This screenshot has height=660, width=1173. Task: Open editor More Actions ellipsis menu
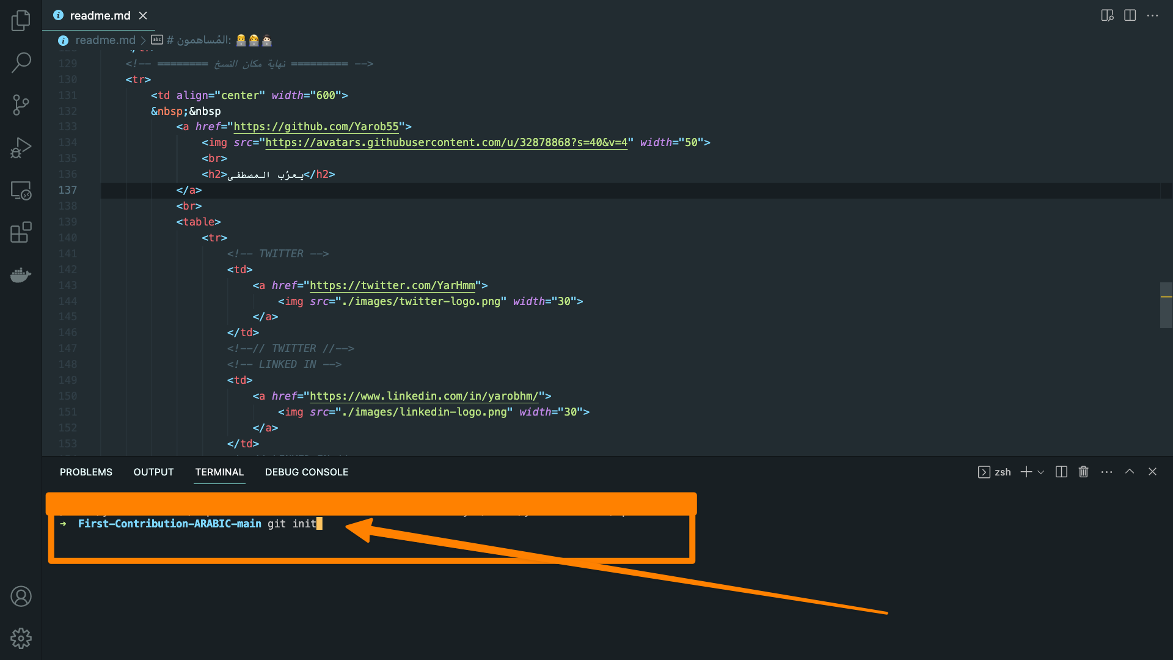[1152, 15]
